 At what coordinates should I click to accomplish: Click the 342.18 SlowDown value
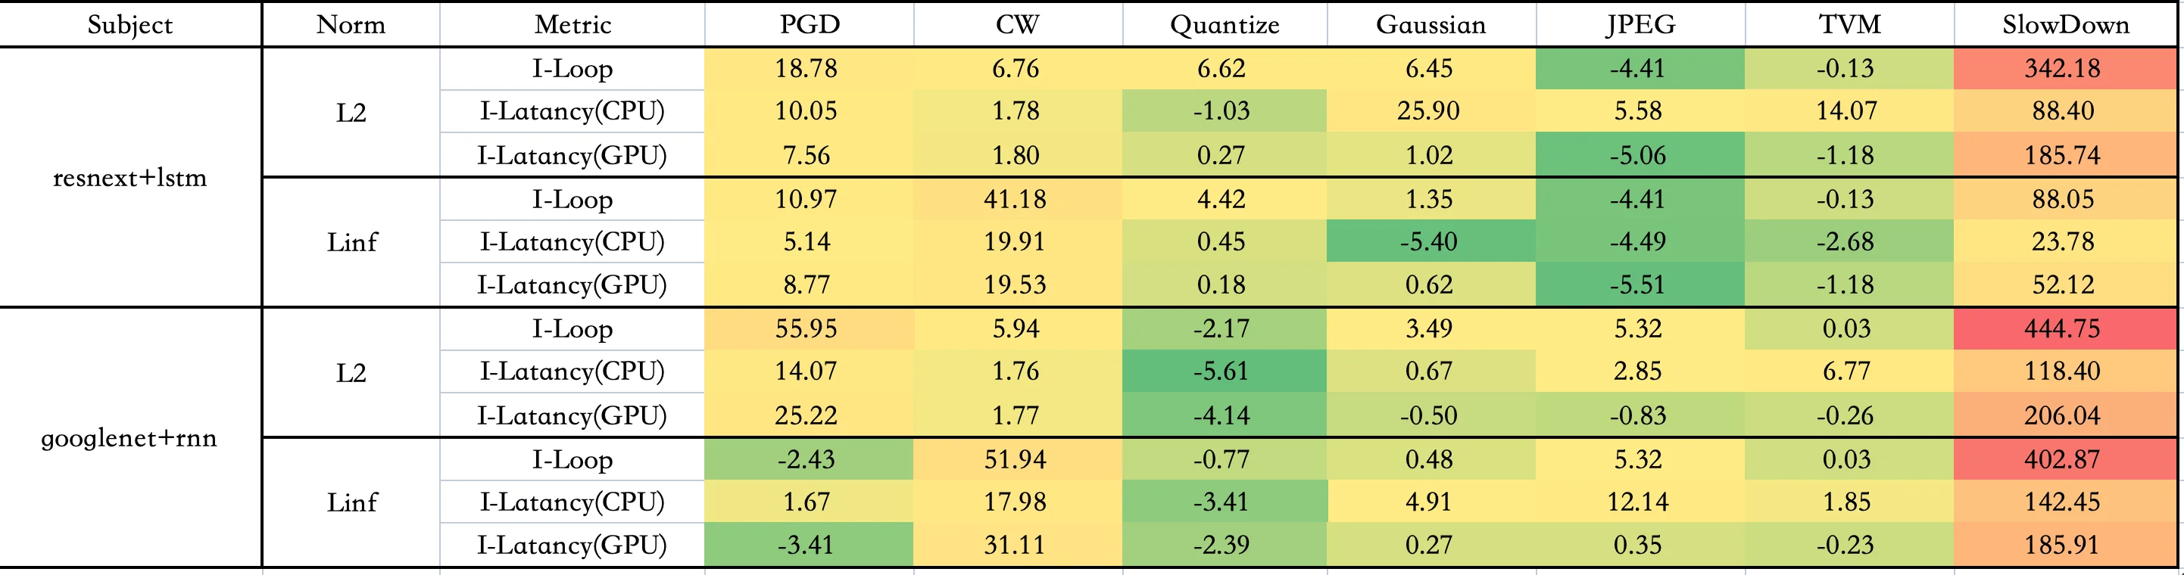click(2063, 69)
